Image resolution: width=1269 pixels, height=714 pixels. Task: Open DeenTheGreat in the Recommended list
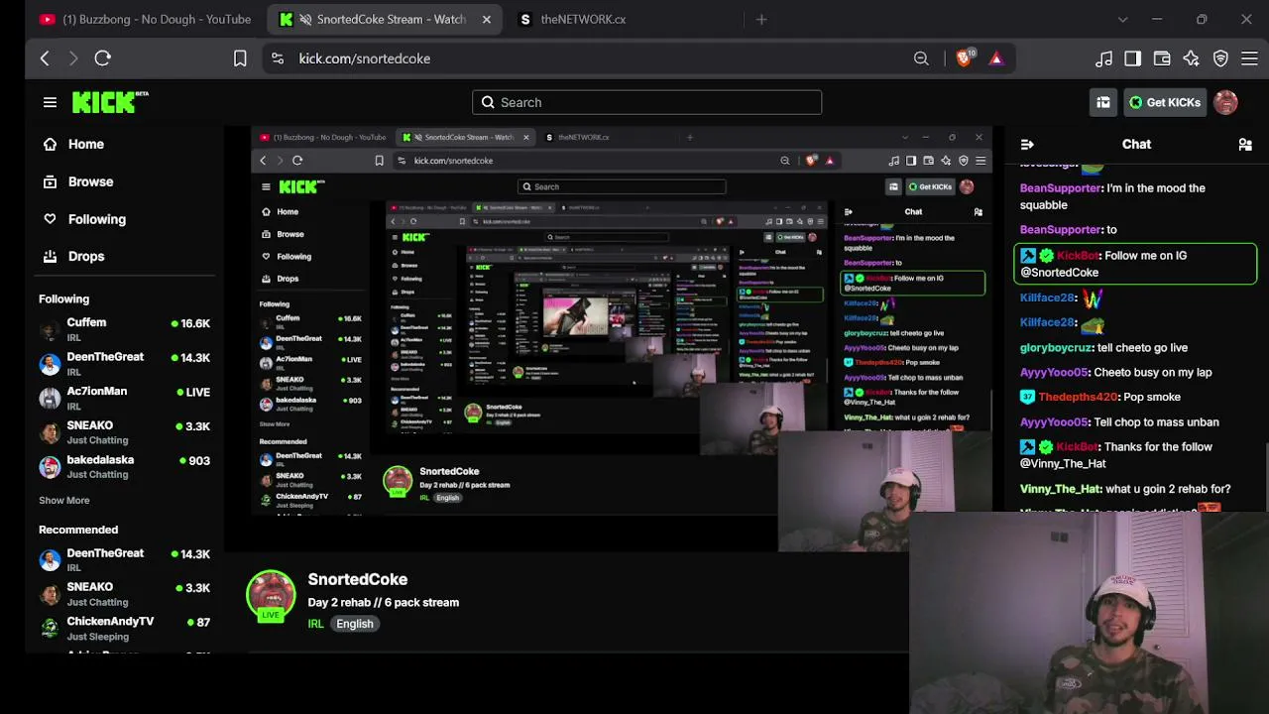(125, 559)
